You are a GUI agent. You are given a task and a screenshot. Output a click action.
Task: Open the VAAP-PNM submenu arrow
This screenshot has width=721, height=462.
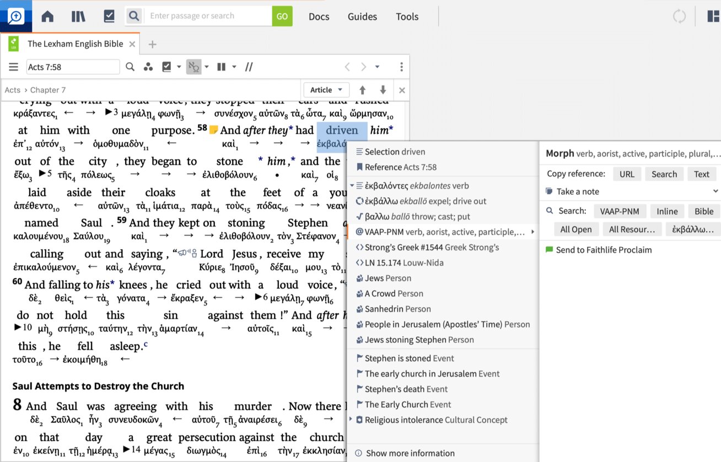click(532, 232)
